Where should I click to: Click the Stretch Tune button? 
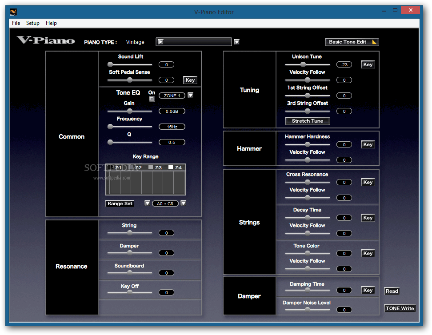click(308, 121)
